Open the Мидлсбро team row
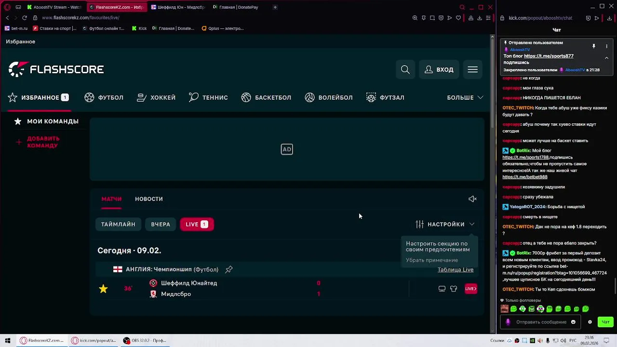Image resolution: width=617 pixels, height=347 pixels. (x=176, y=294)
